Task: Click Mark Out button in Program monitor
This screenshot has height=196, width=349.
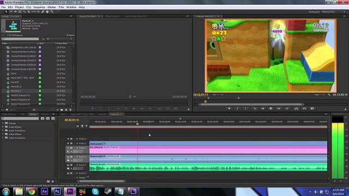Action: tap(246, 108)
